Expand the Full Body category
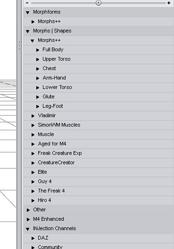 coord(38,50)
